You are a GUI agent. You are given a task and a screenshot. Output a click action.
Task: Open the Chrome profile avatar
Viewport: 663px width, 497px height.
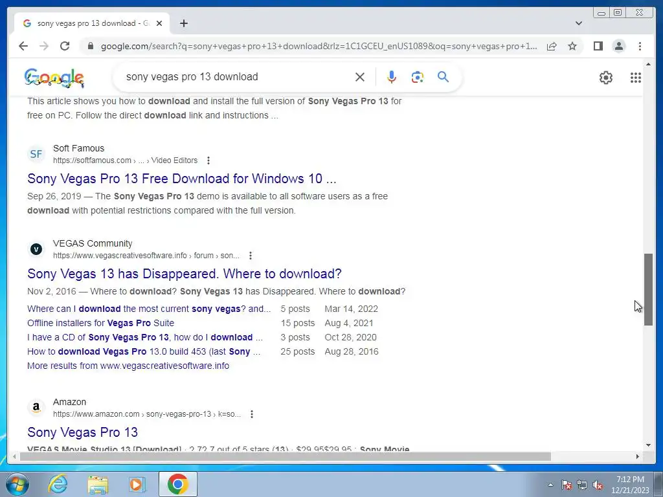point(619,46)
